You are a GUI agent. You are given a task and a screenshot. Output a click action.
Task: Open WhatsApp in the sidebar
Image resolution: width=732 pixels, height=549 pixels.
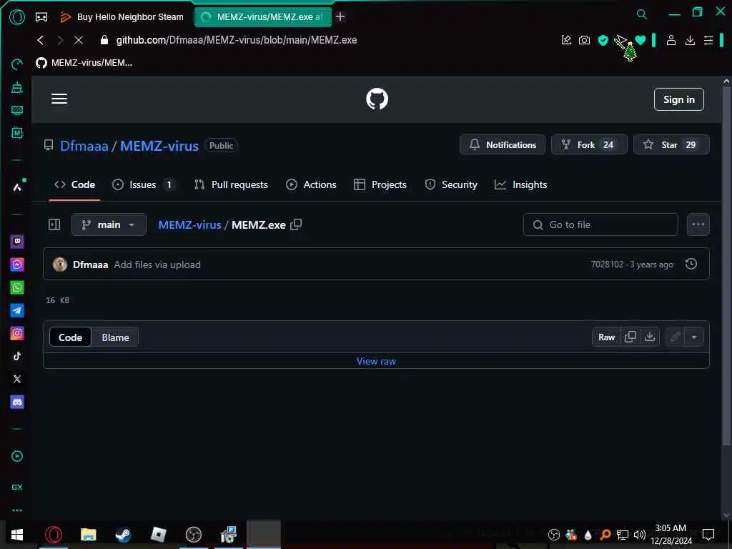pos(17,287)
